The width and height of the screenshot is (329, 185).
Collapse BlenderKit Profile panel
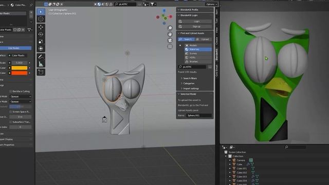pyautogui.click(x=179, y=10)
